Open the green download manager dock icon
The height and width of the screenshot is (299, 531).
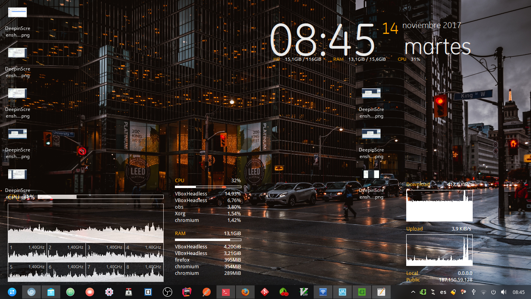tap(362, 292)
